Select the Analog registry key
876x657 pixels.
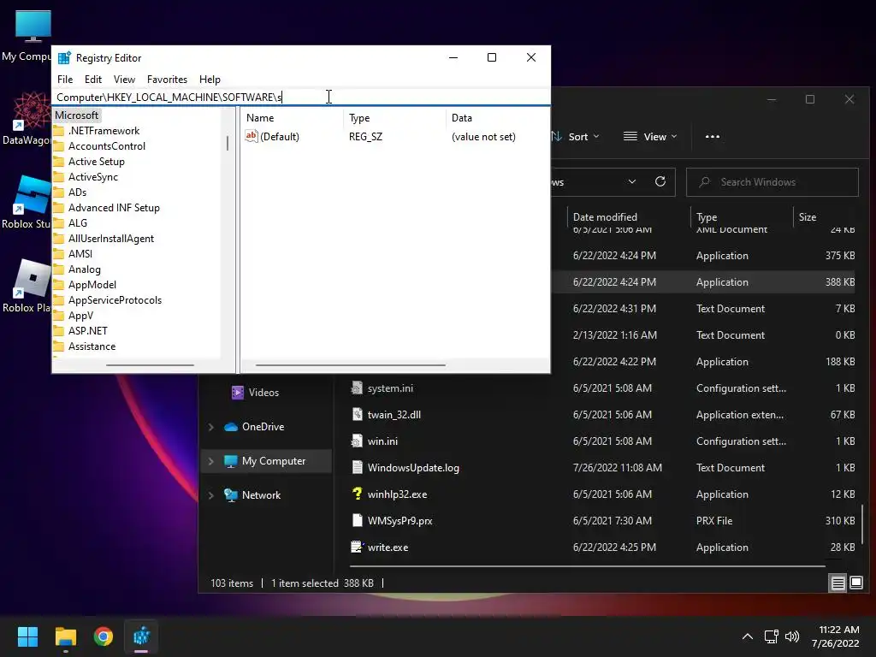click(85, 269)
